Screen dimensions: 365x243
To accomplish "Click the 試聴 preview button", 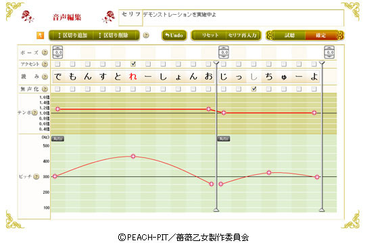I will point(289,35).
